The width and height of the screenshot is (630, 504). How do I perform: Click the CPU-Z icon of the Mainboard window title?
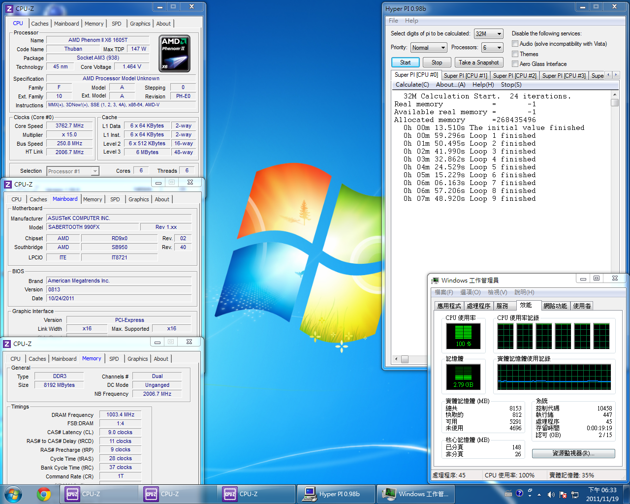pos(8,184)
